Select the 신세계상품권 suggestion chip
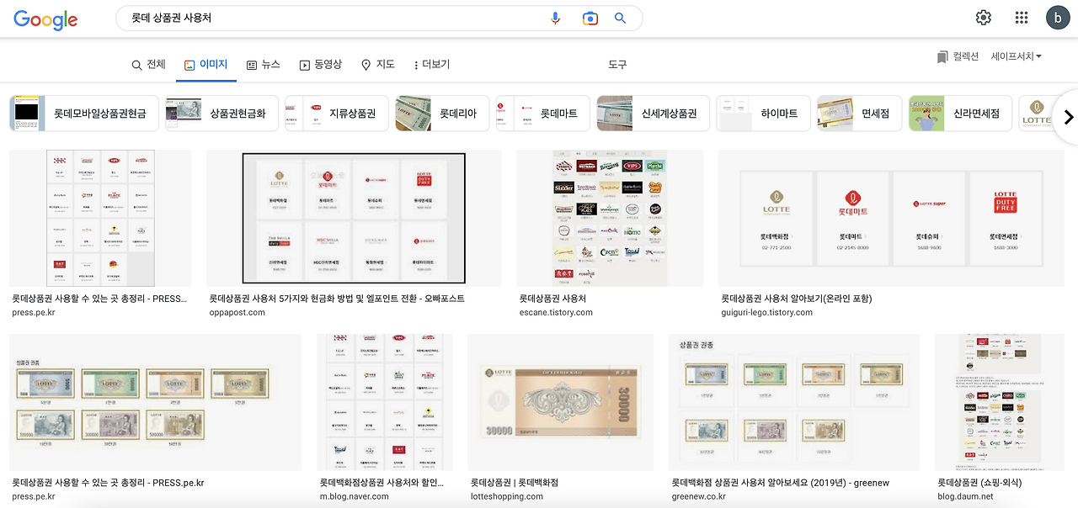The width and height of the screenshot is (1078, 508). click(653, 113)
